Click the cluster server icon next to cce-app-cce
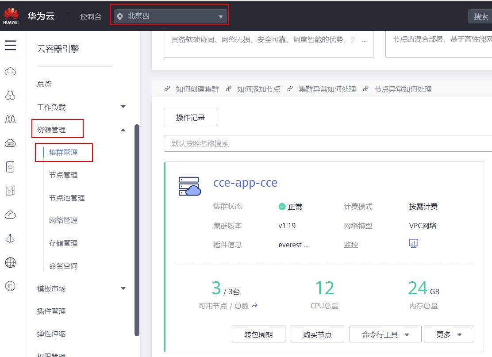 [189, 185]
